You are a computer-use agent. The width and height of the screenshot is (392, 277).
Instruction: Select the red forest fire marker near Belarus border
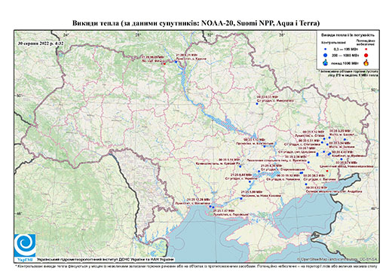point(164,64)
